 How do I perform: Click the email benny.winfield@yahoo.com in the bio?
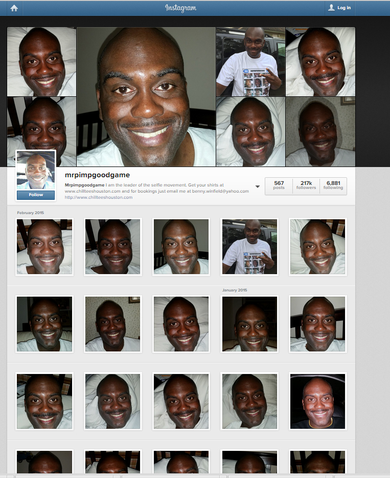coord(220,191)
